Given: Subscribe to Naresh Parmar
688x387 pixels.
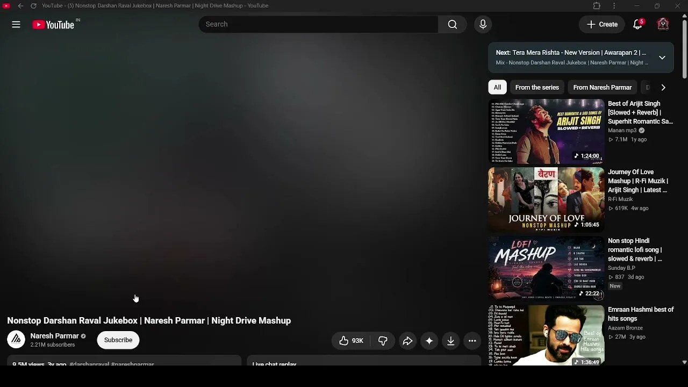Looking at the screenshot, I should click(x=118, y=340).
